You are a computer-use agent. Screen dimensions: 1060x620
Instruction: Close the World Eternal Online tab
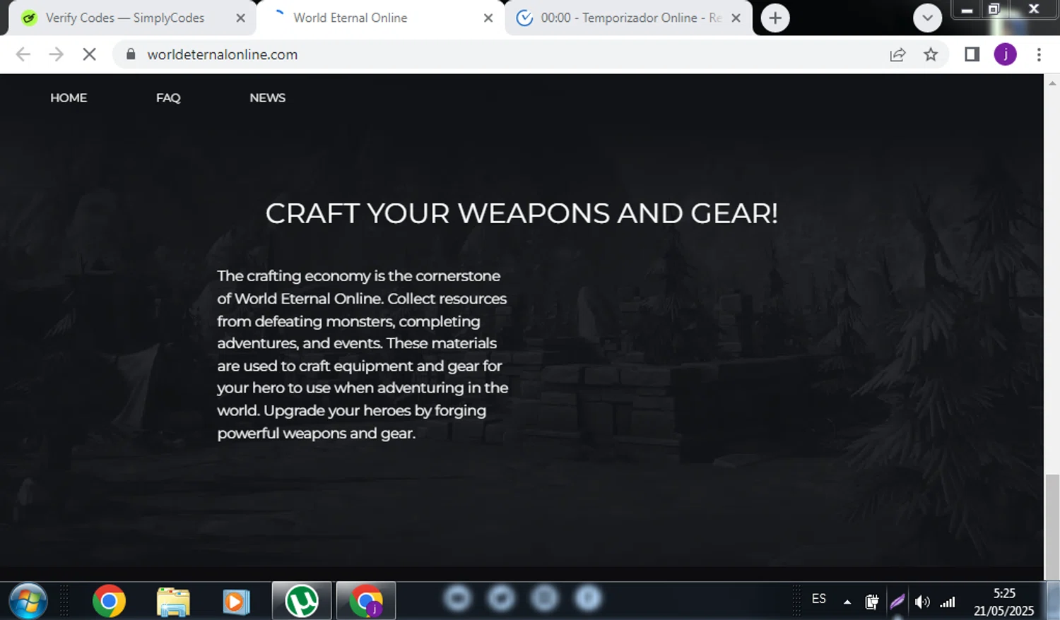[488, 18]
